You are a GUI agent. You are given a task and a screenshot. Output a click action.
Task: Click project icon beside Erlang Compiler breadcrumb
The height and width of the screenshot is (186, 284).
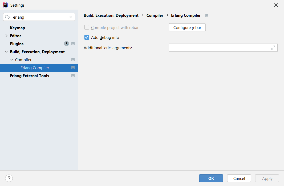[x=207, y=15]
